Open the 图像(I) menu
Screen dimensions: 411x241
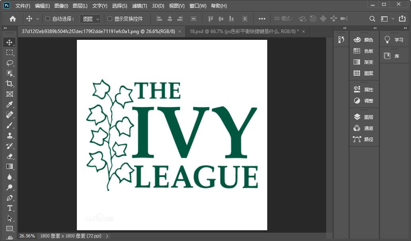(61, 6)
